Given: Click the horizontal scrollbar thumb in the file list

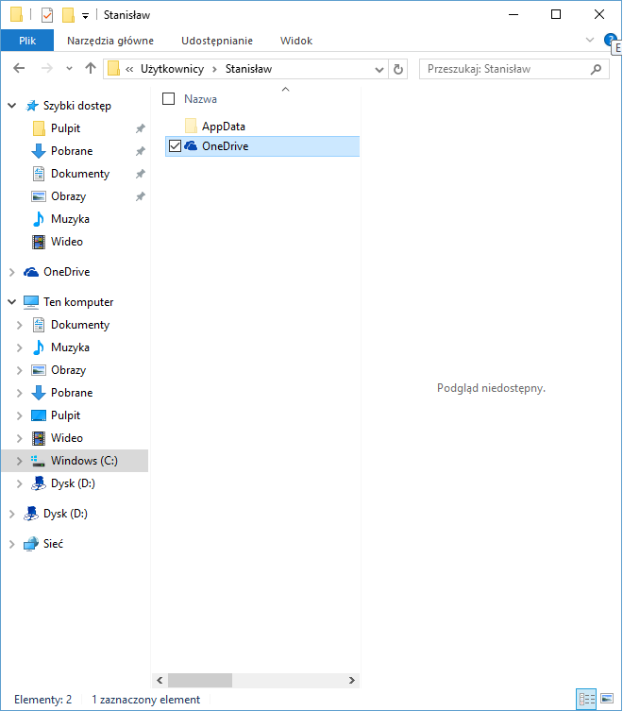Looking at the screenshot, I should coord(200,680).
